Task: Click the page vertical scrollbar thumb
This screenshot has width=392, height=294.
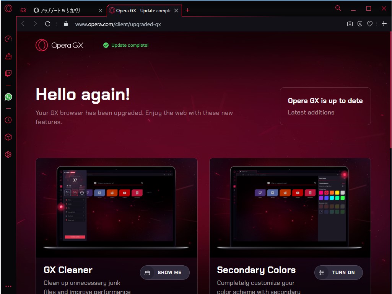Action: (390, 90)
